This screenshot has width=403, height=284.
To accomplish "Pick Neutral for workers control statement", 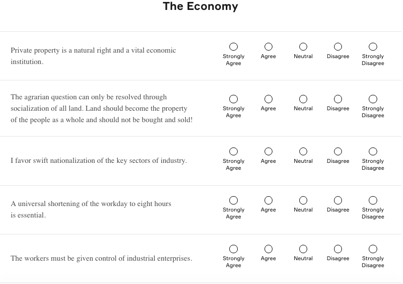I will click(x=303, y=249).
